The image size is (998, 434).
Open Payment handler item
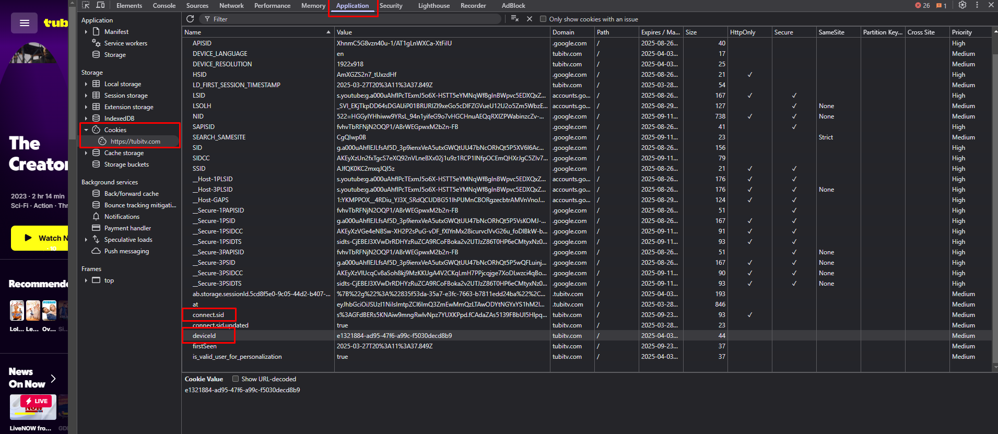tap(127, 228)
